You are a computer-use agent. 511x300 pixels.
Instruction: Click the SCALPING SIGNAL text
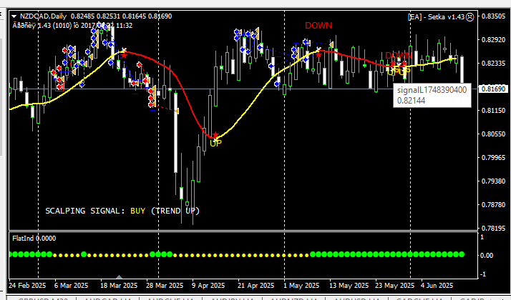(x=85, y=211)
